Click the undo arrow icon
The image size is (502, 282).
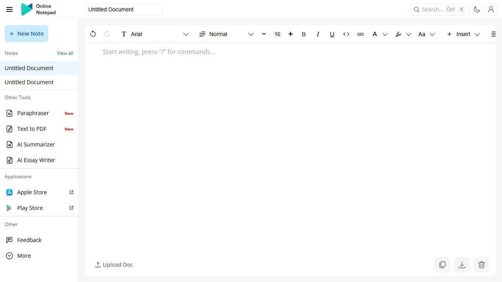coord(93,34)
